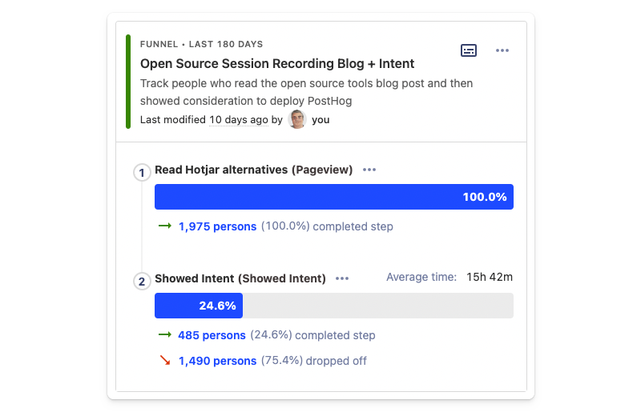Viewport: 641px width, 412px height.
Task: Open the '1,975 persons' completed list
Action: click(x=217, y=226)
